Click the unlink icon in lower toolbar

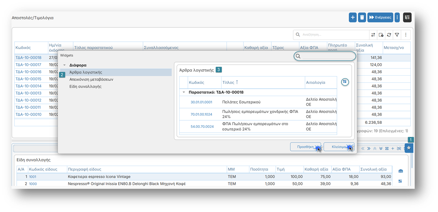(399, 148)
